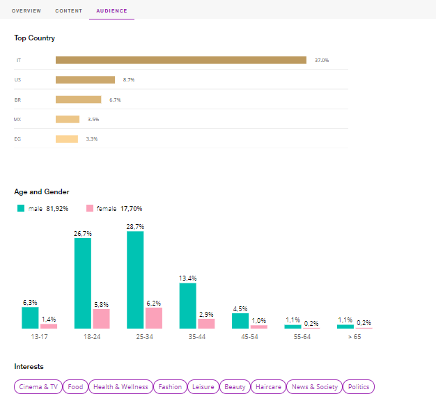Click the US country bar at 8.7%

pyautogui.click(x=85, y=80)
